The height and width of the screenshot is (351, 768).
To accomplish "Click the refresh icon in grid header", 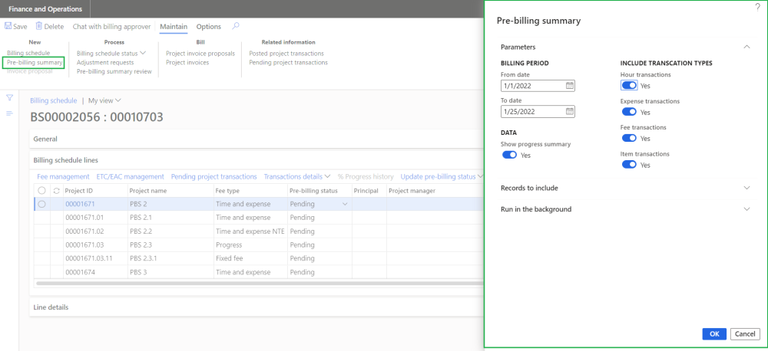I will [56, 191].
